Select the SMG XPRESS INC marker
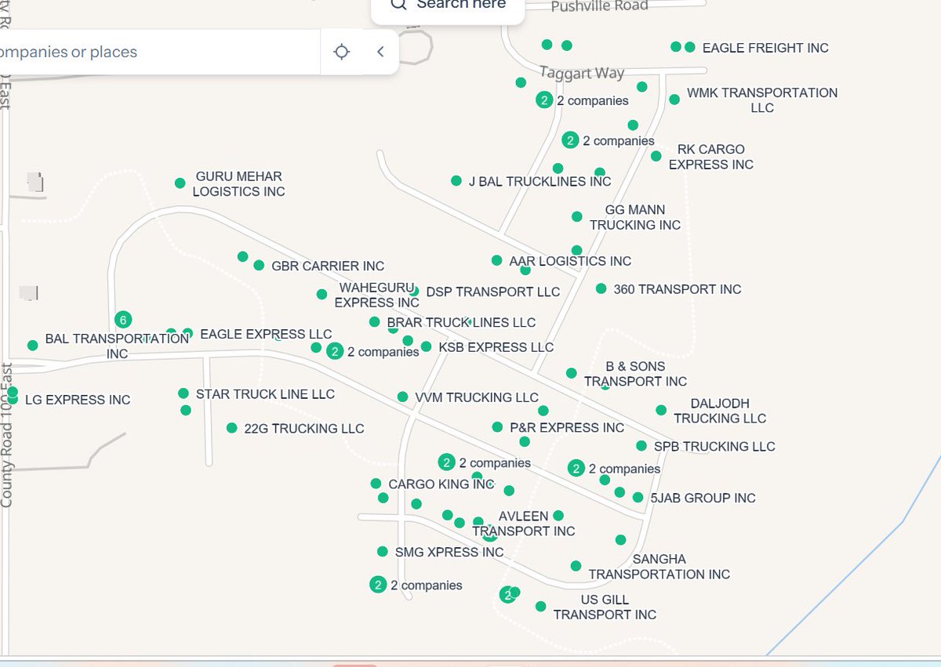 381,552
